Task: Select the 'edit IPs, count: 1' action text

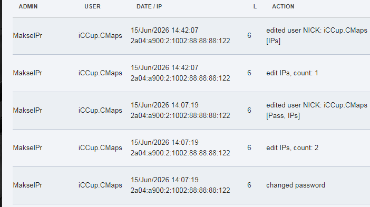Action: coord(292,73)
